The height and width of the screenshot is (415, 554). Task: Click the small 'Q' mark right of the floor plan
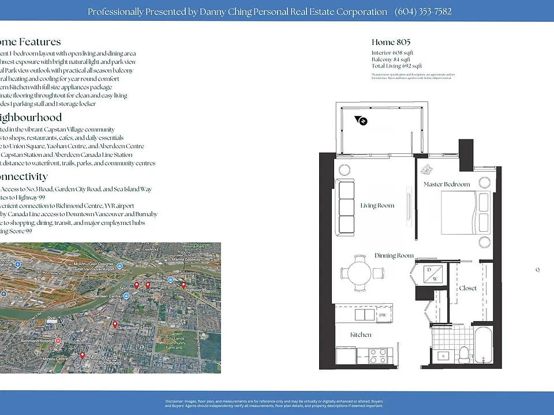pyautogui.click(x=537, y=270)
